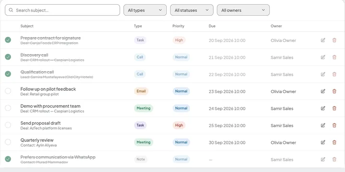345x172 pixels.
Task: Click the search magnifier icon
Action: (11, 10)
